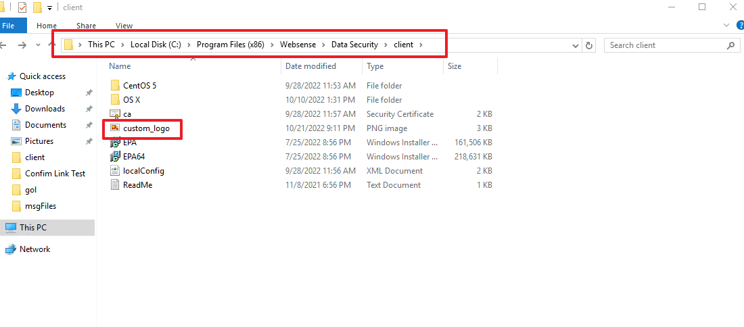Image resolution: width=744 pixels, height=327 pixels.
Task: Select Network in the navigation pane
Action: click(34, 249)
